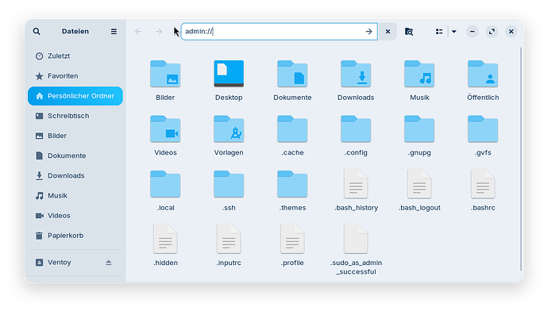This screenshot has width=548, height=311.
Task: Select the Desktop folder icon
Action: [229, 74]
